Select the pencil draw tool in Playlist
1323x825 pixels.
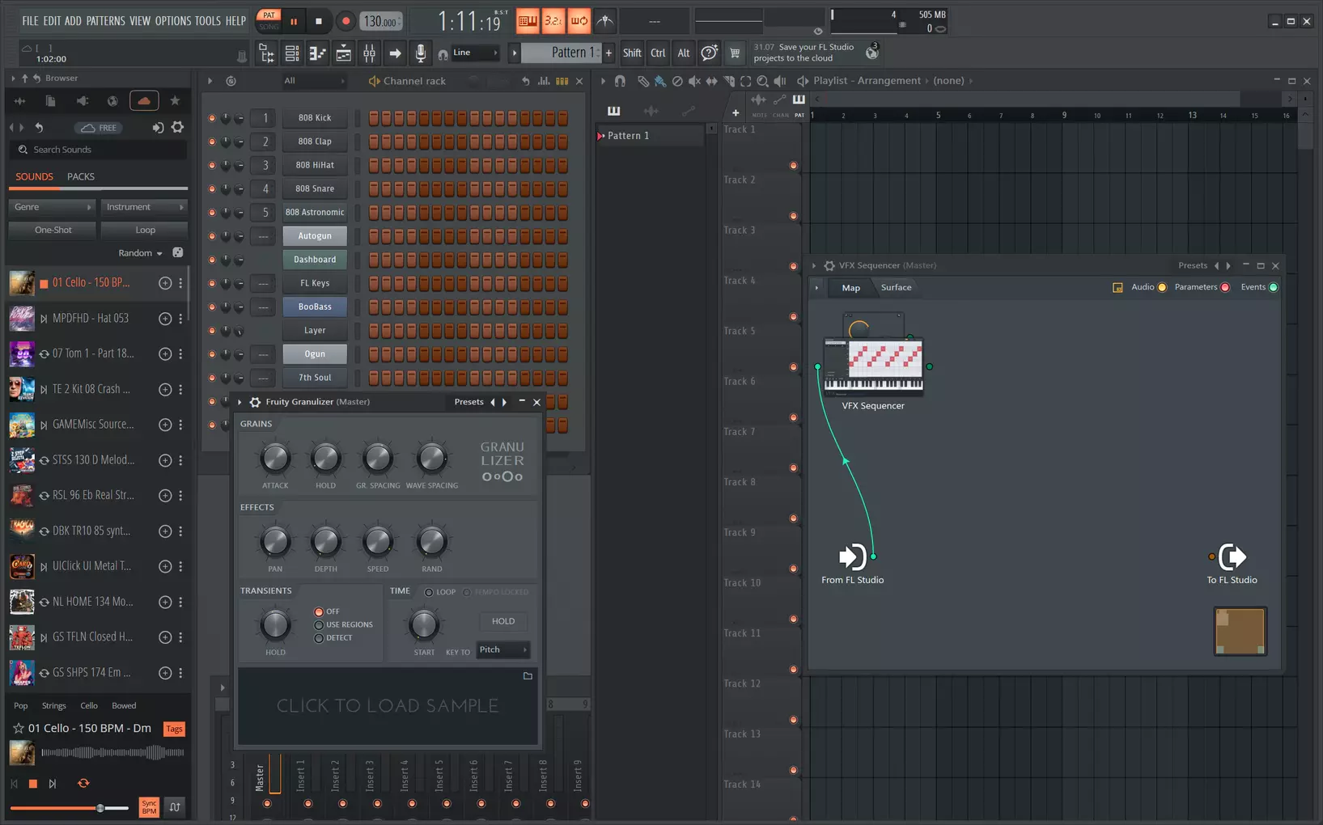pos(642,81)
